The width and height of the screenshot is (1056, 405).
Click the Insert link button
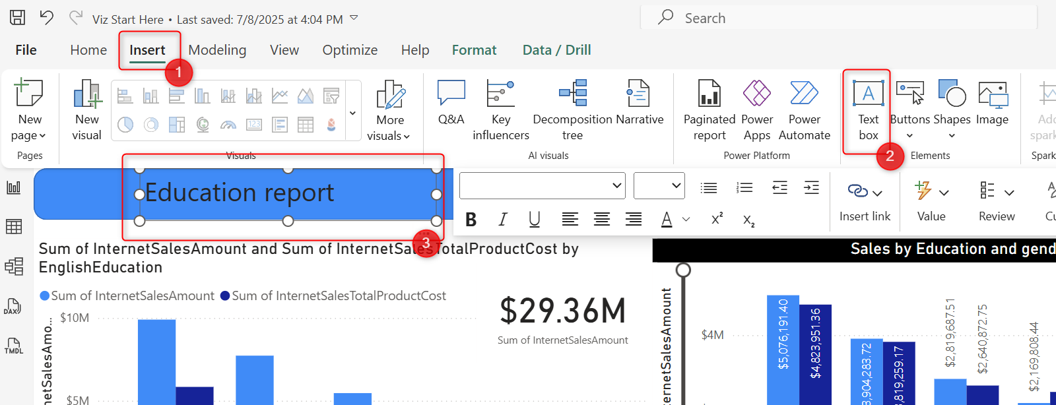865,202
